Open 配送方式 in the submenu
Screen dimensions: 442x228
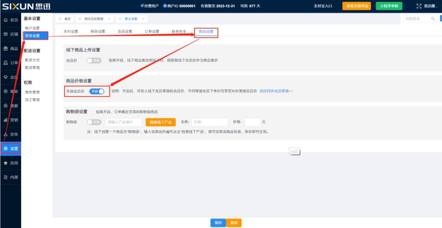[32, 60]
